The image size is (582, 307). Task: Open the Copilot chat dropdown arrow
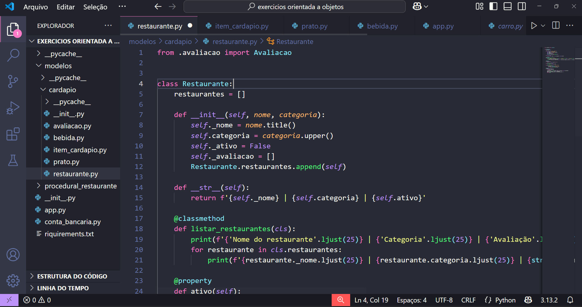426,6
